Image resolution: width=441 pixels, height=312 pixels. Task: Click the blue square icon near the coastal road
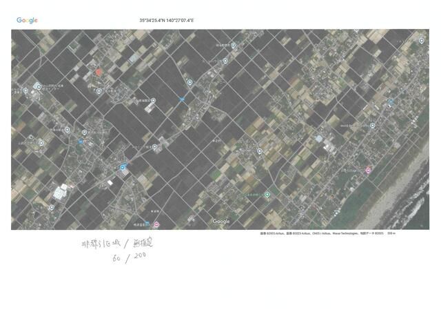391,101
